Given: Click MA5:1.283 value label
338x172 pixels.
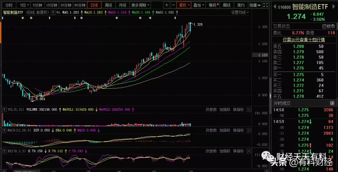Looking at the screenshot, I should (x=70, y=12).
